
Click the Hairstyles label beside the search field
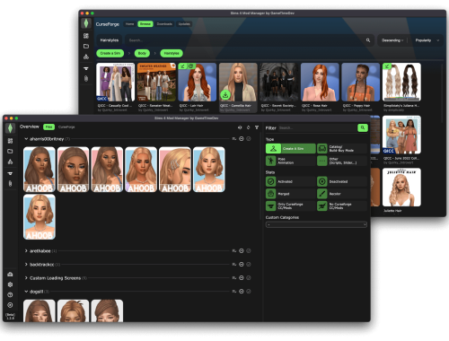tap(110, 40)
